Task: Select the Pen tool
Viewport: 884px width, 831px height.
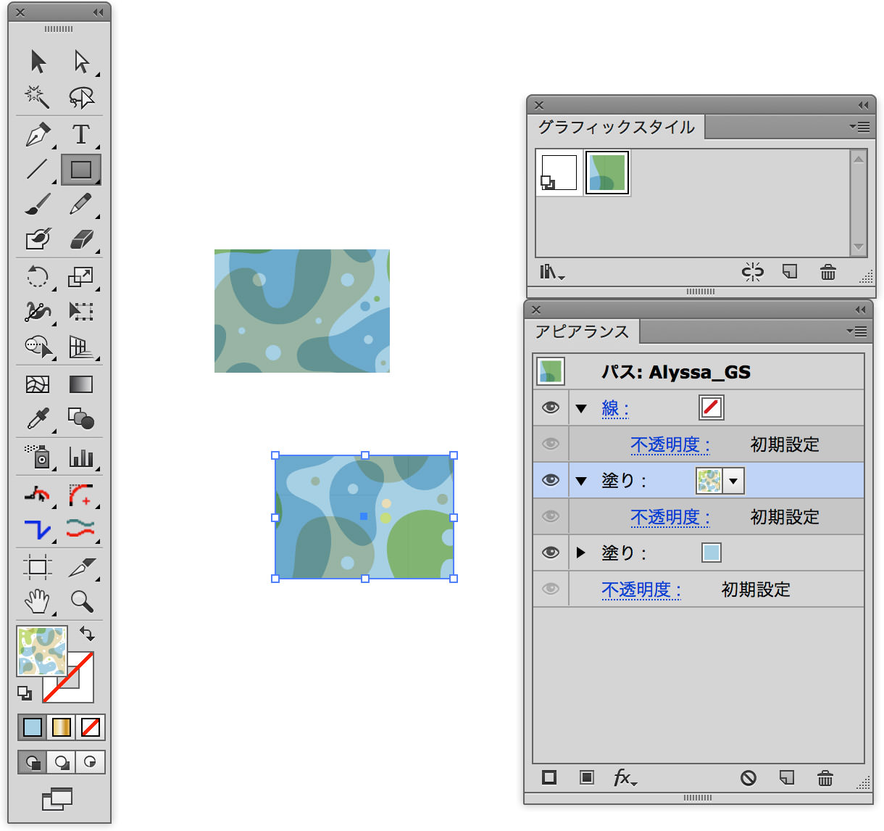Action: pyautogui.click(x=38, y=134)
